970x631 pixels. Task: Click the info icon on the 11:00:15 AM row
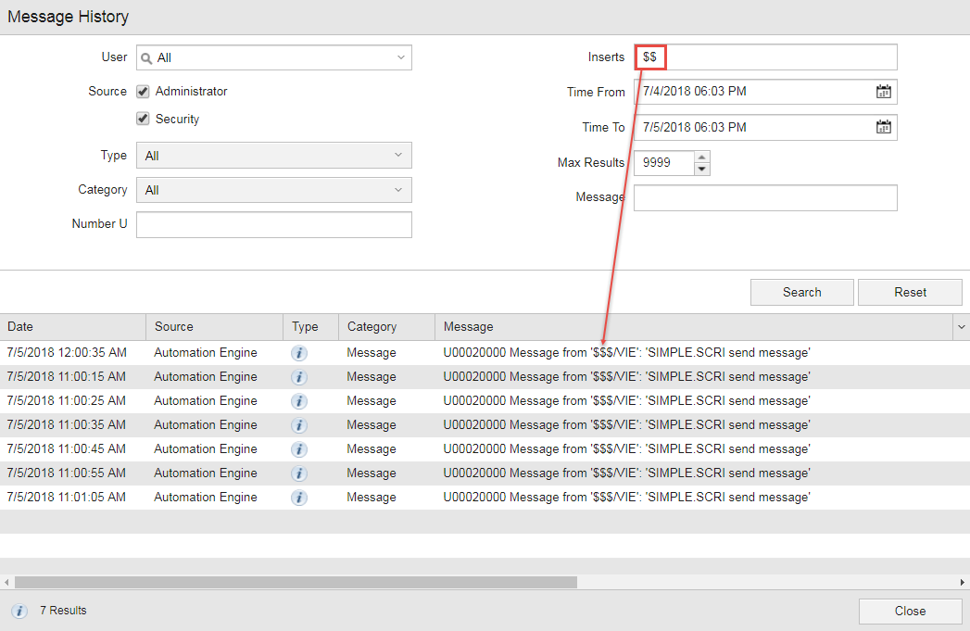298,376
